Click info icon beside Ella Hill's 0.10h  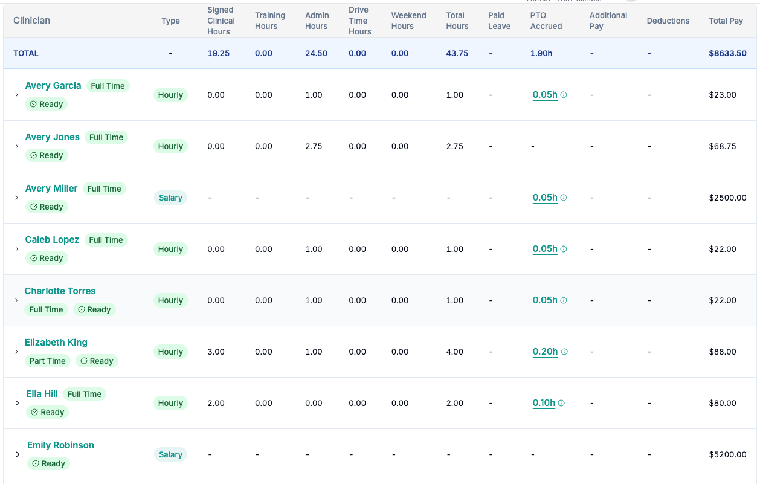561,403
